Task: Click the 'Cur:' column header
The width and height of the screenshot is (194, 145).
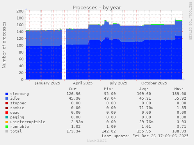Action: tap(73, 89)
